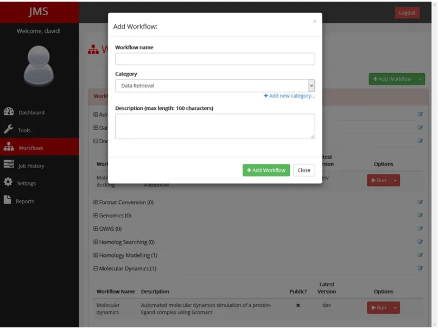Click edit icon for Homolog Searching category
The width and height of the screenshot is (438, 329).
point(420,242)
